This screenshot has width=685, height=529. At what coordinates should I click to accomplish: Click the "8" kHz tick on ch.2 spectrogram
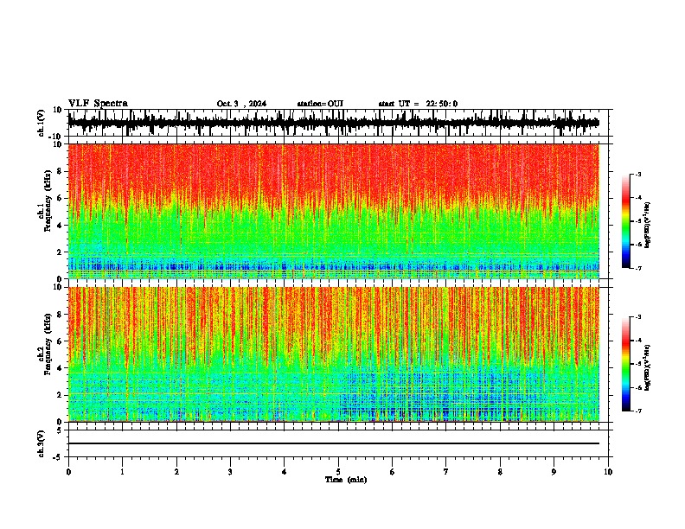coord(60,315)
